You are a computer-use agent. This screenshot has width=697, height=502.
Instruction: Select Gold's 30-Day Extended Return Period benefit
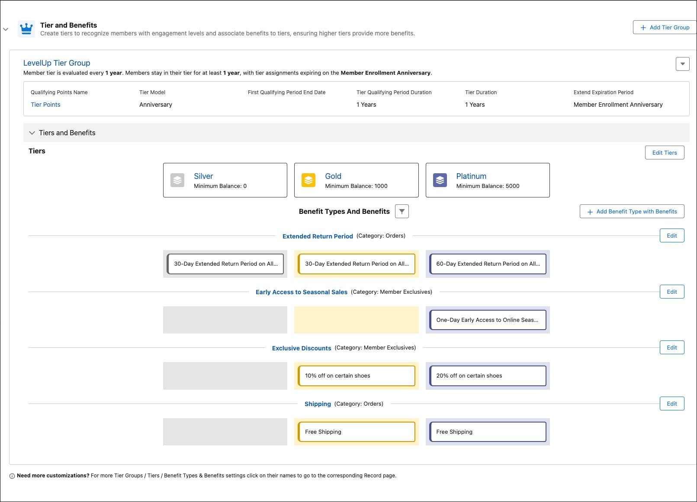pyautogui.click(x=357, y=264)
